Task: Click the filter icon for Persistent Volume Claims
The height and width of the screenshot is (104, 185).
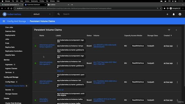Action: coord(169,30)
